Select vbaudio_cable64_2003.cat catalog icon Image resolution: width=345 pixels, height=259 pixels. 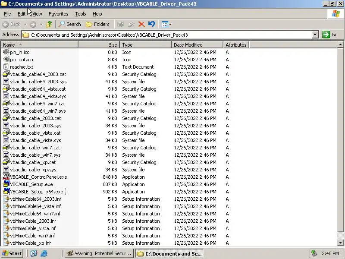[x=6, y=74]
